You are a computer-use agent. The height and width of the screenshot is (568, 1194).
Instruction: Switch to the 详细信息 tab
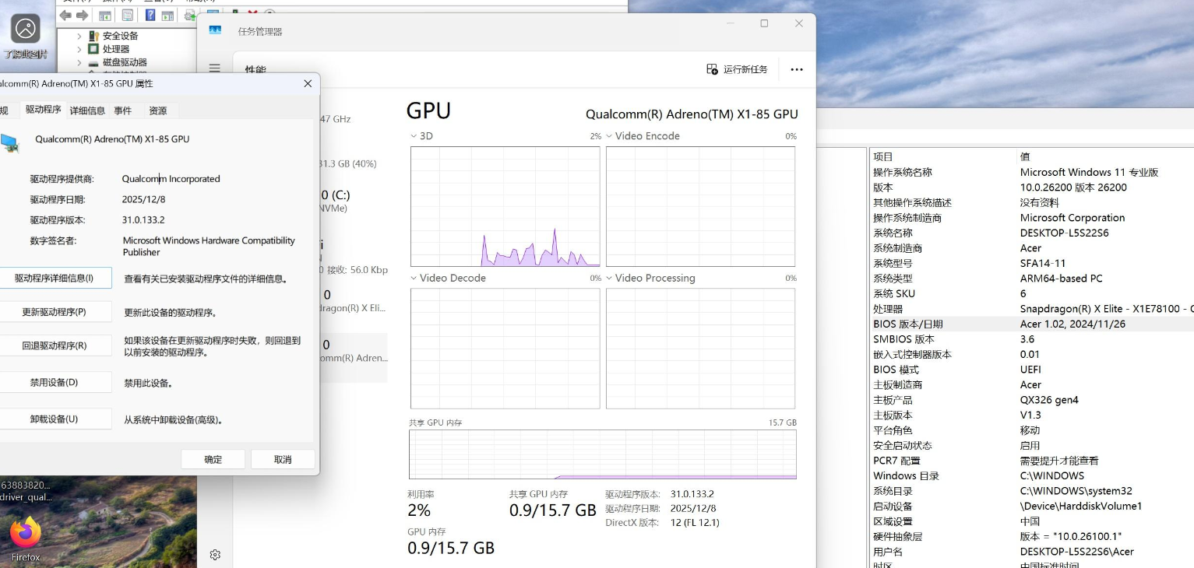pyautogui.click(x=87, y=110)
